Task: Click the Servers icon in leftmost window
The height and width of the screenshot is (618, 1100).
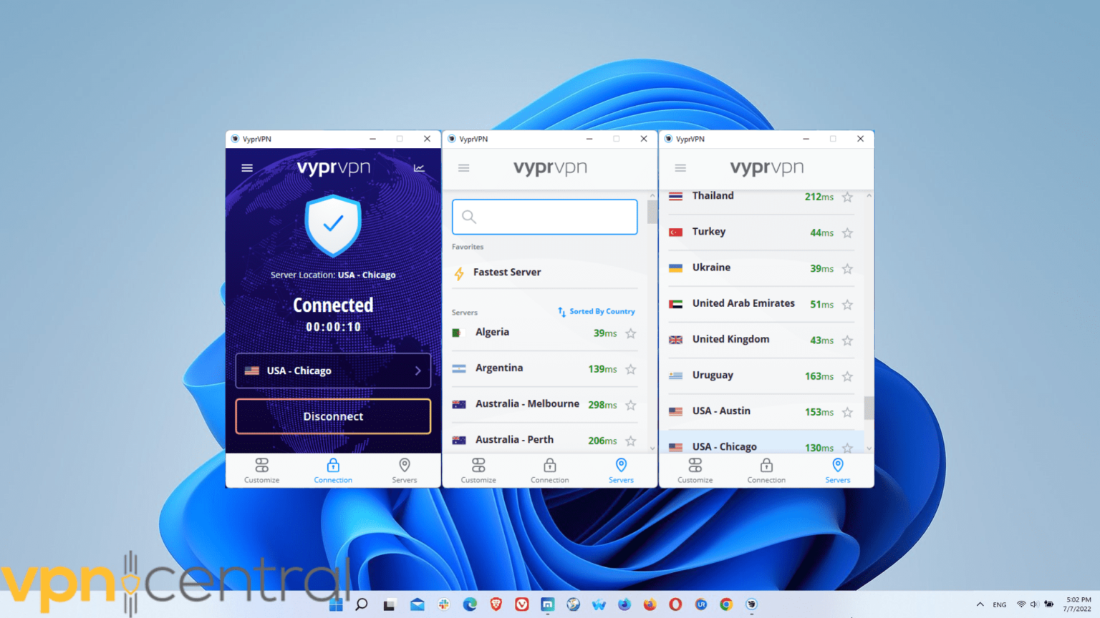Action: (404, 470)
